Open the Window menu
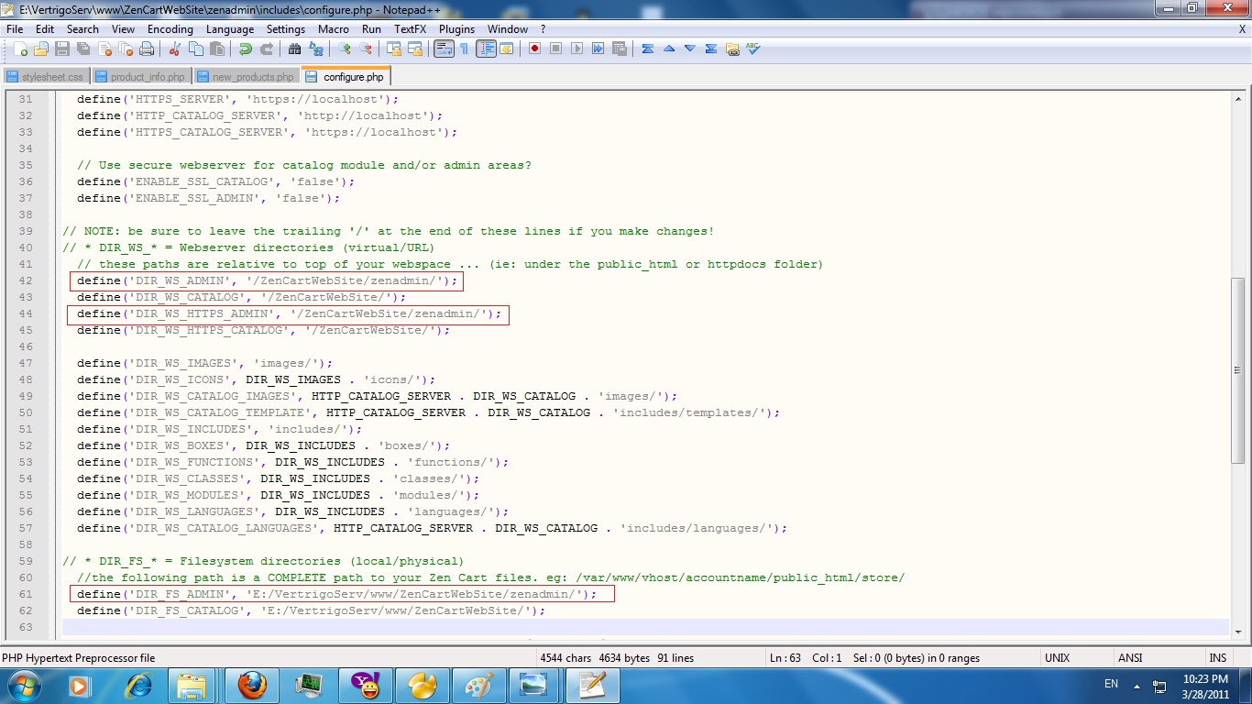The width and height of the screenshot is (1252, 704). [508, 29]
